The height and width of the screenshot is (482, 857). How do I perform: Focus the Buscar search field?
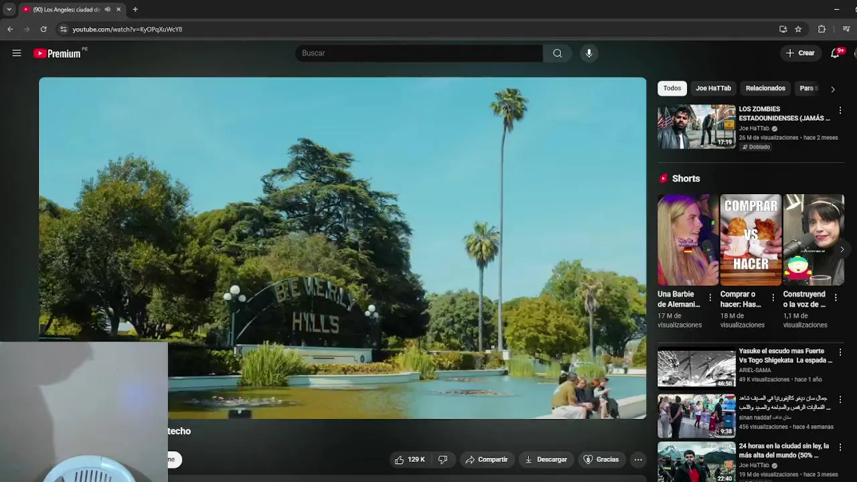[419, 53]
